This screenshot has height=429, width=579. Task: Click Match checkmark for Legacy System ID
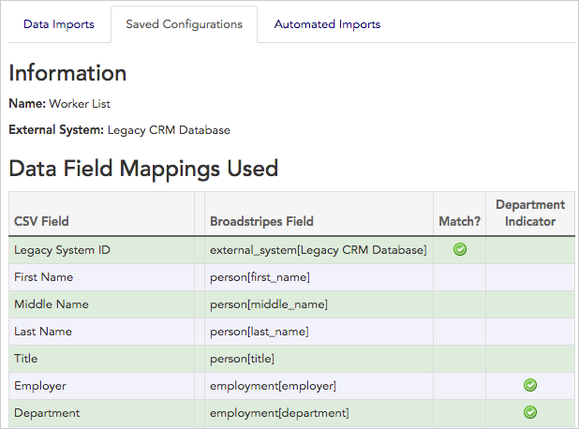point(460,249)
